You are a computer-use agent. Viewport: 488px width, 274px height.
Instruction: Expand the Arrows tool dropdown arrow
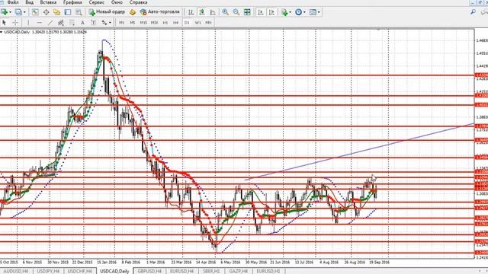(110, 22)
